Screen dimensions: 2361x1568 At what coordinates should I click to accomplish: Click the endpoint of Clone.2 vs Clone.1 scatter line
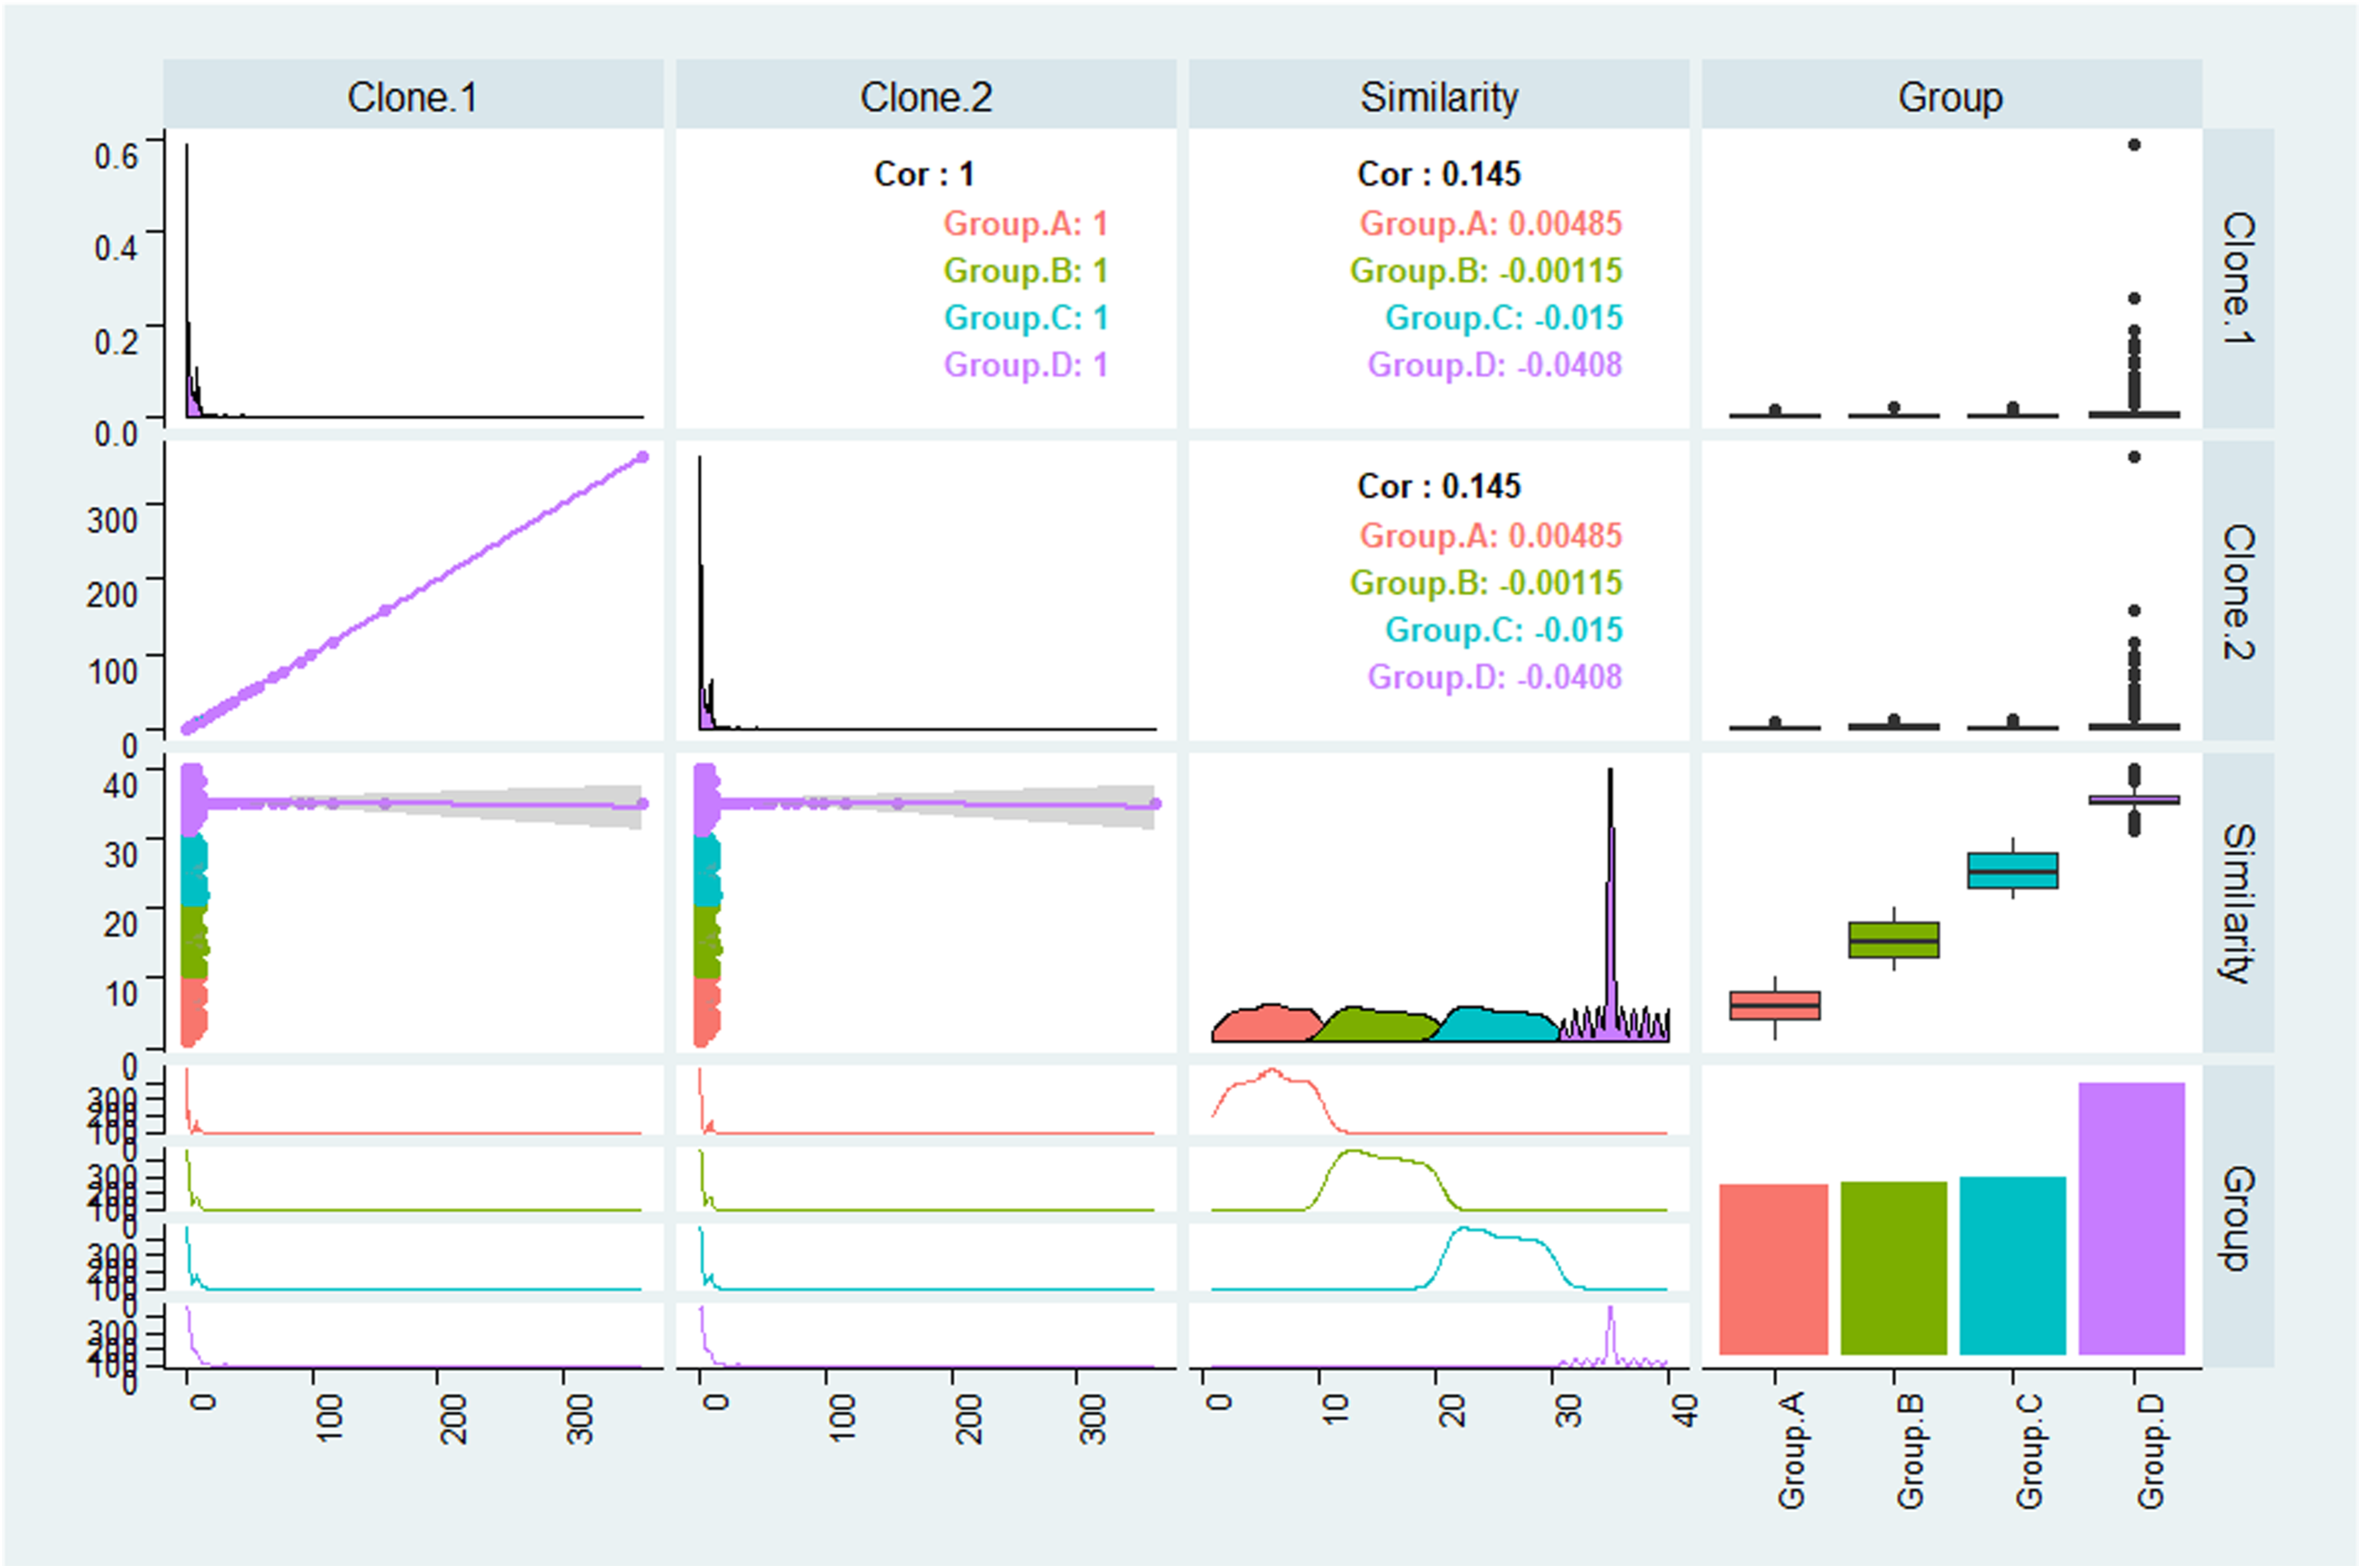tap(643, 457)
